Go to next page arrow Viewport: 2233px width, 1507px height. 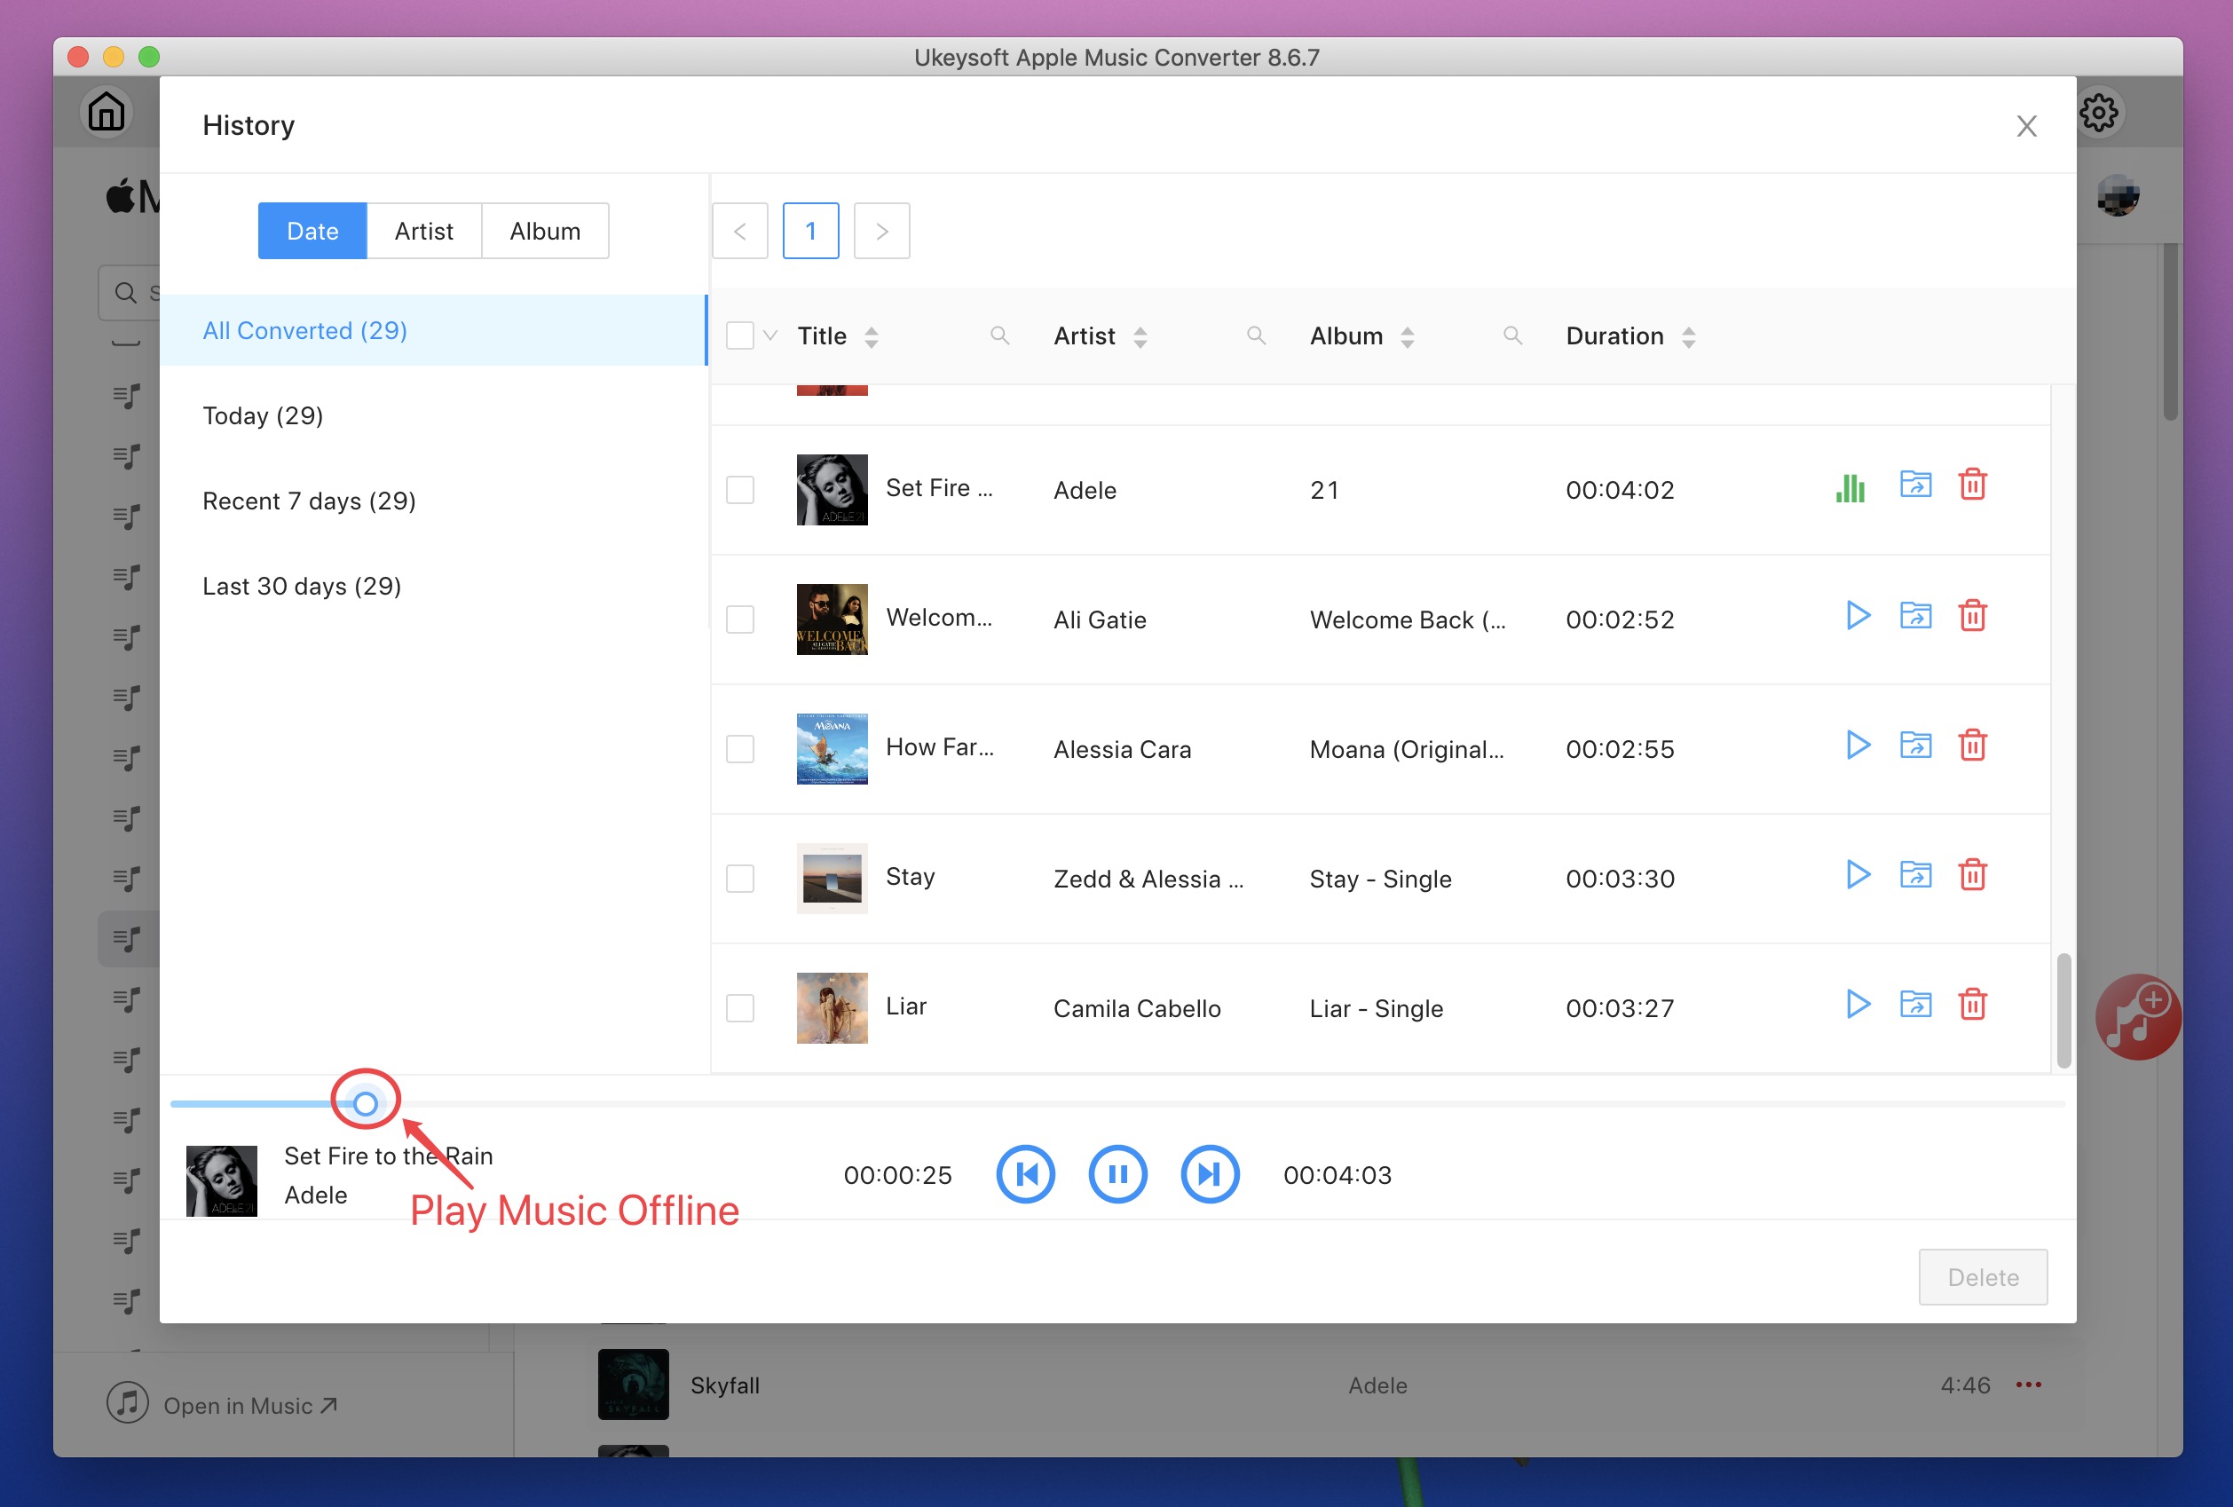pos(882,231)
